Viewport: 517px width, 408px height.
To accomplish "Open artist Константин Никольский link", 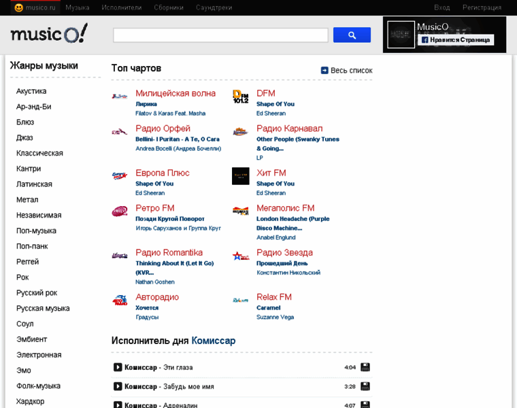I will click(x=288, y=273).
